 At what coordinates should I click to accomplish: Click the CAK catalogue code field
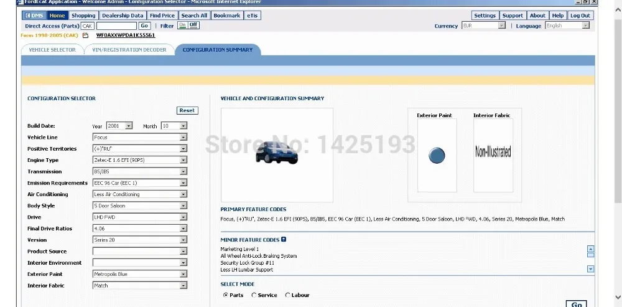[x=88, y=26]
